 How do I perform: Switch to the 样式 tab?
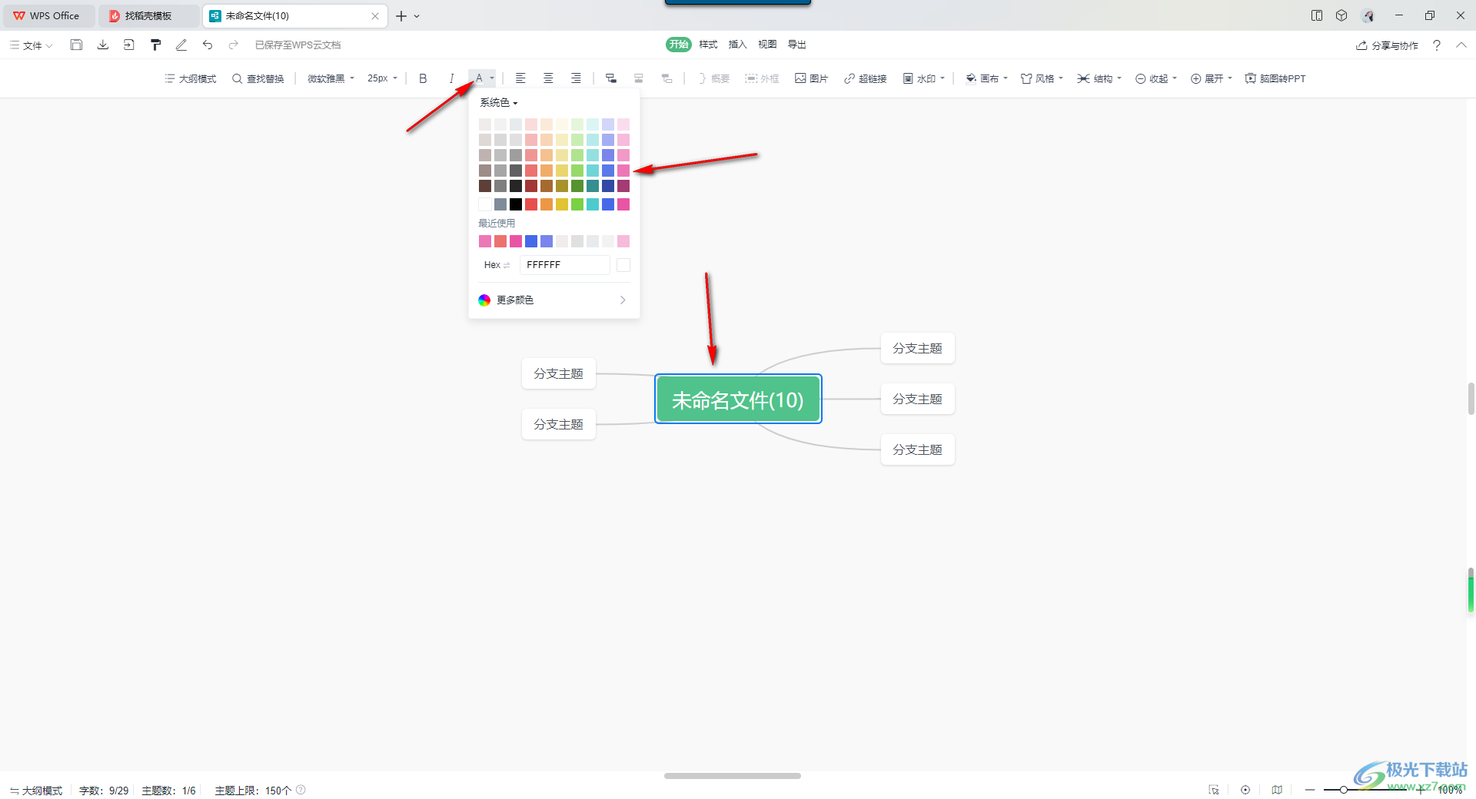coord(708,45)
